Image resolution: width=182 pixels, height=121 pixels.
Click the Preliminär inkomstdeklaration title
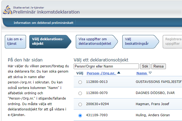point(46,12)
